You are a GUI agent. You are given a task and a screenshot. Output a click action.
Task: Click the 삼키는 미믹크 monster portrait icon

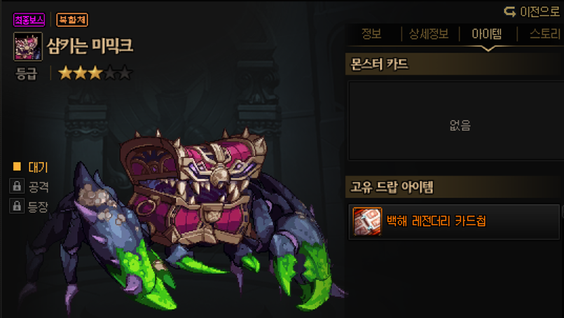(28, 47)
